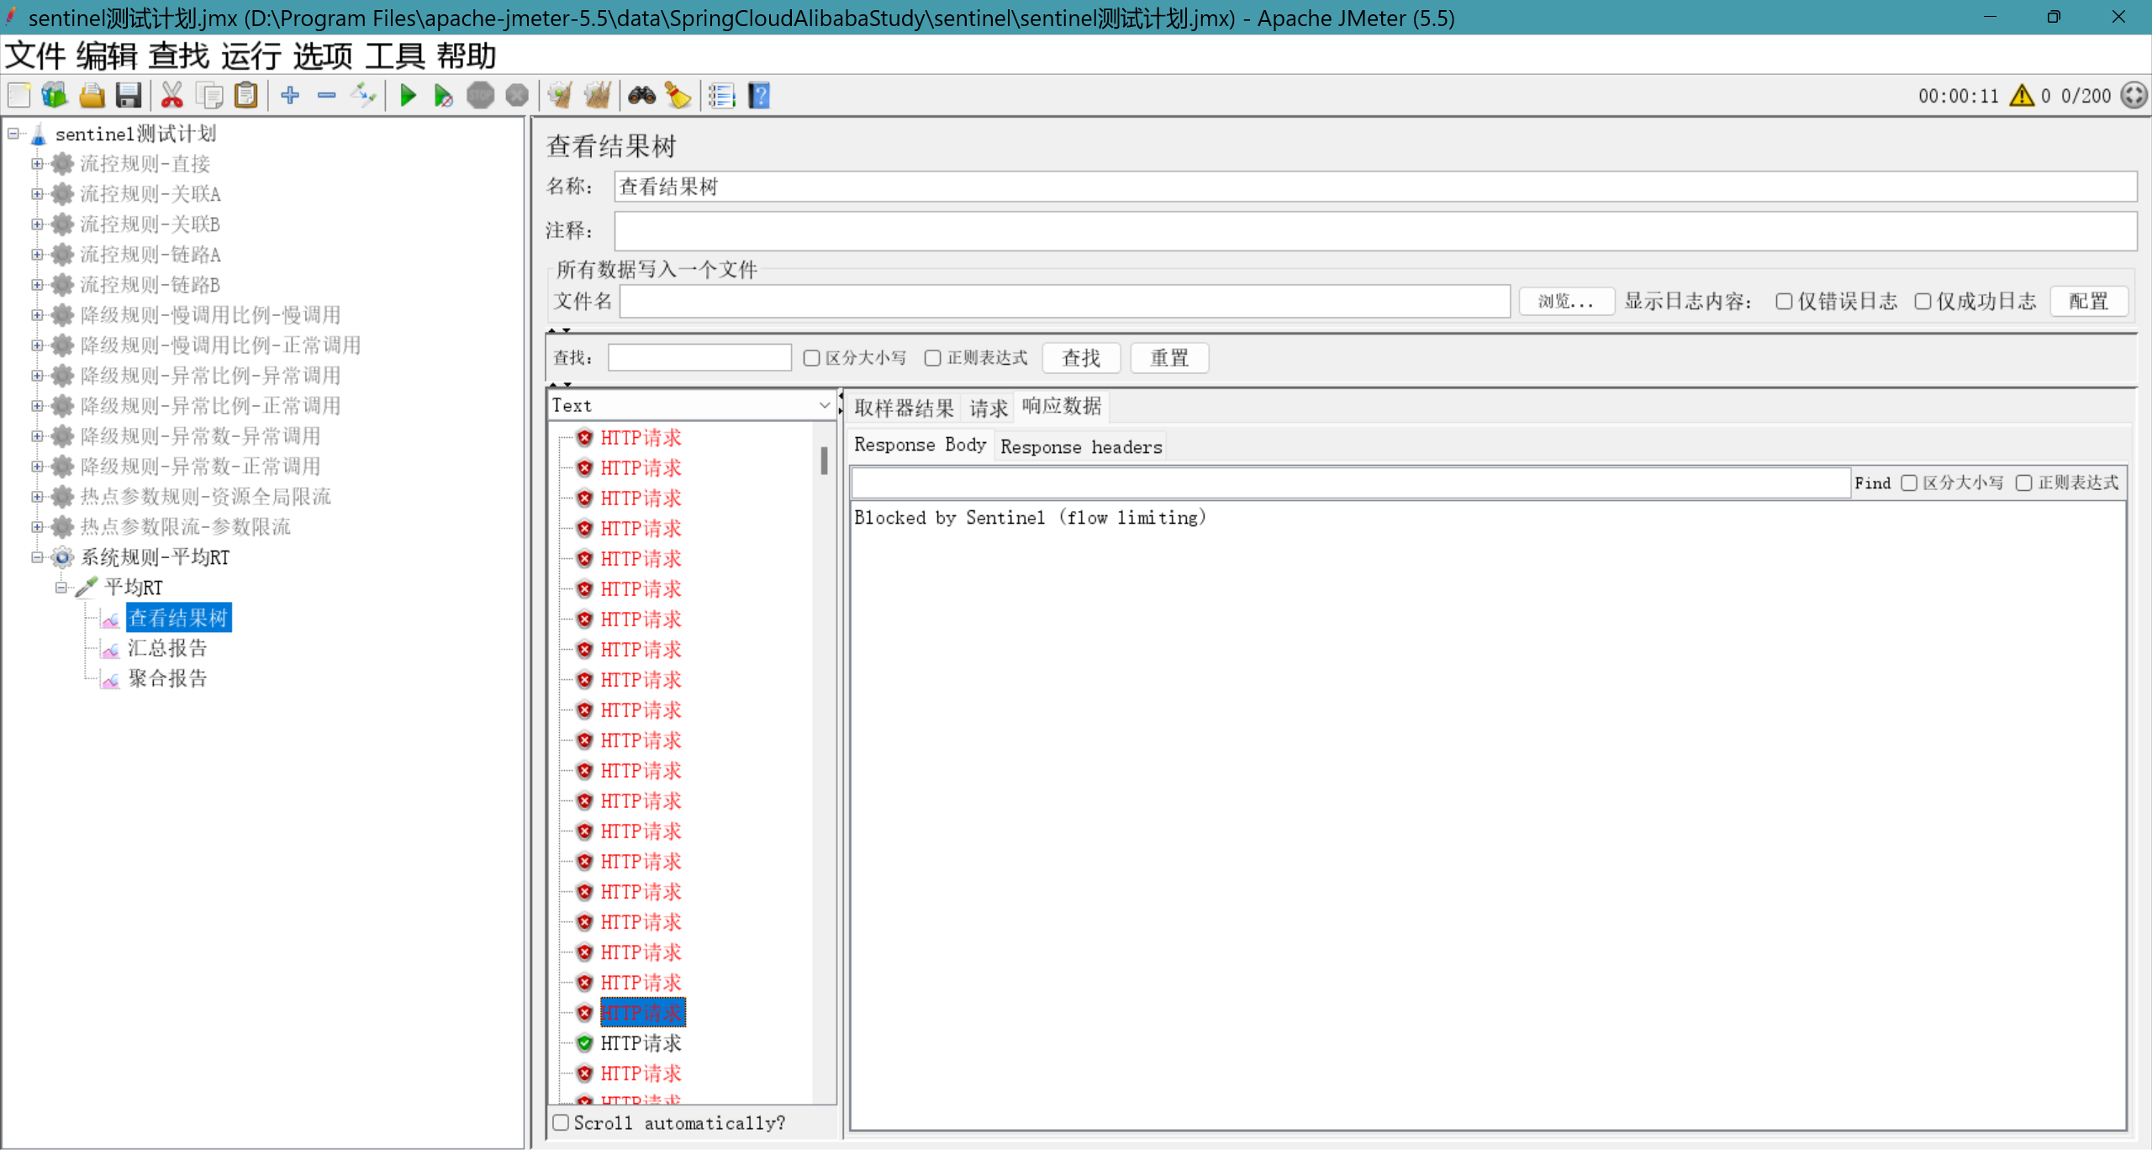Collapse the 系统规则-平均RT tree node
The height and width of the screenshot is (1150, 2152).
pos(37,557)
